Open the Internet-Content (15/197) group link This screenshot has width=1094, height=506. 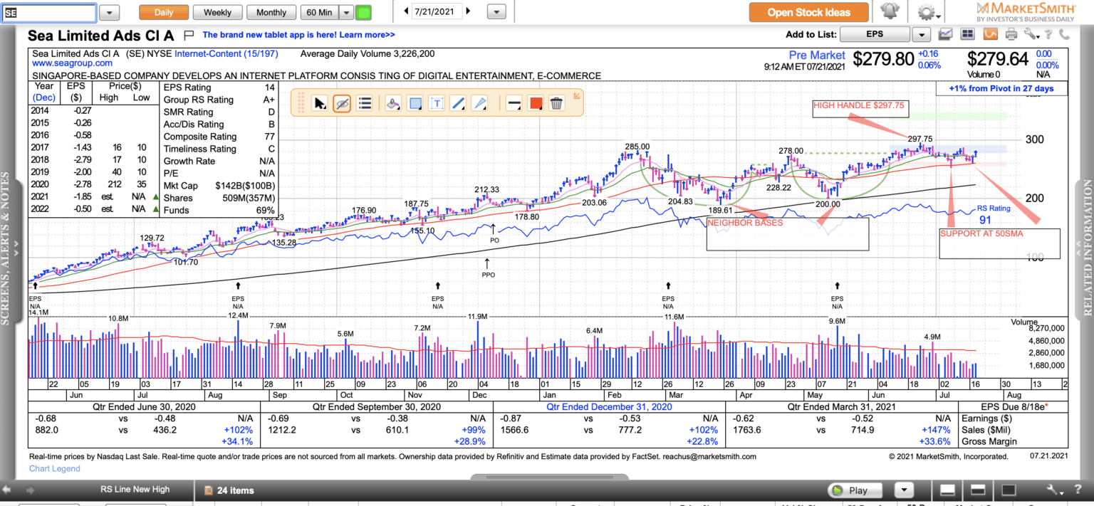(226, 53)
